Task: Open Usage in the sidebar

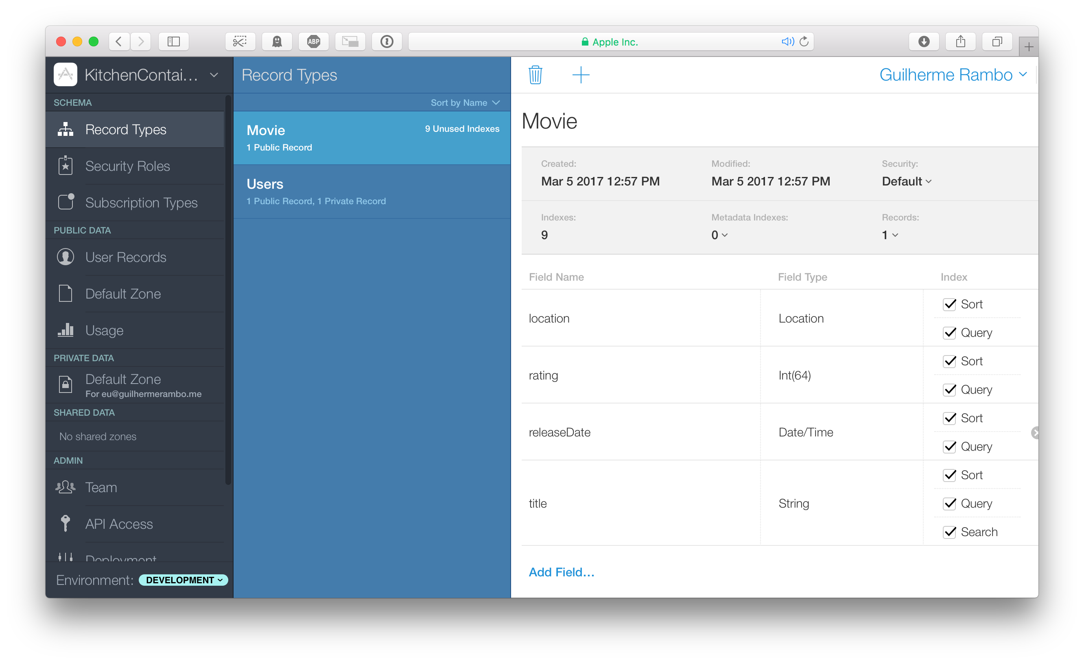Action: click(x=135, y=330)
